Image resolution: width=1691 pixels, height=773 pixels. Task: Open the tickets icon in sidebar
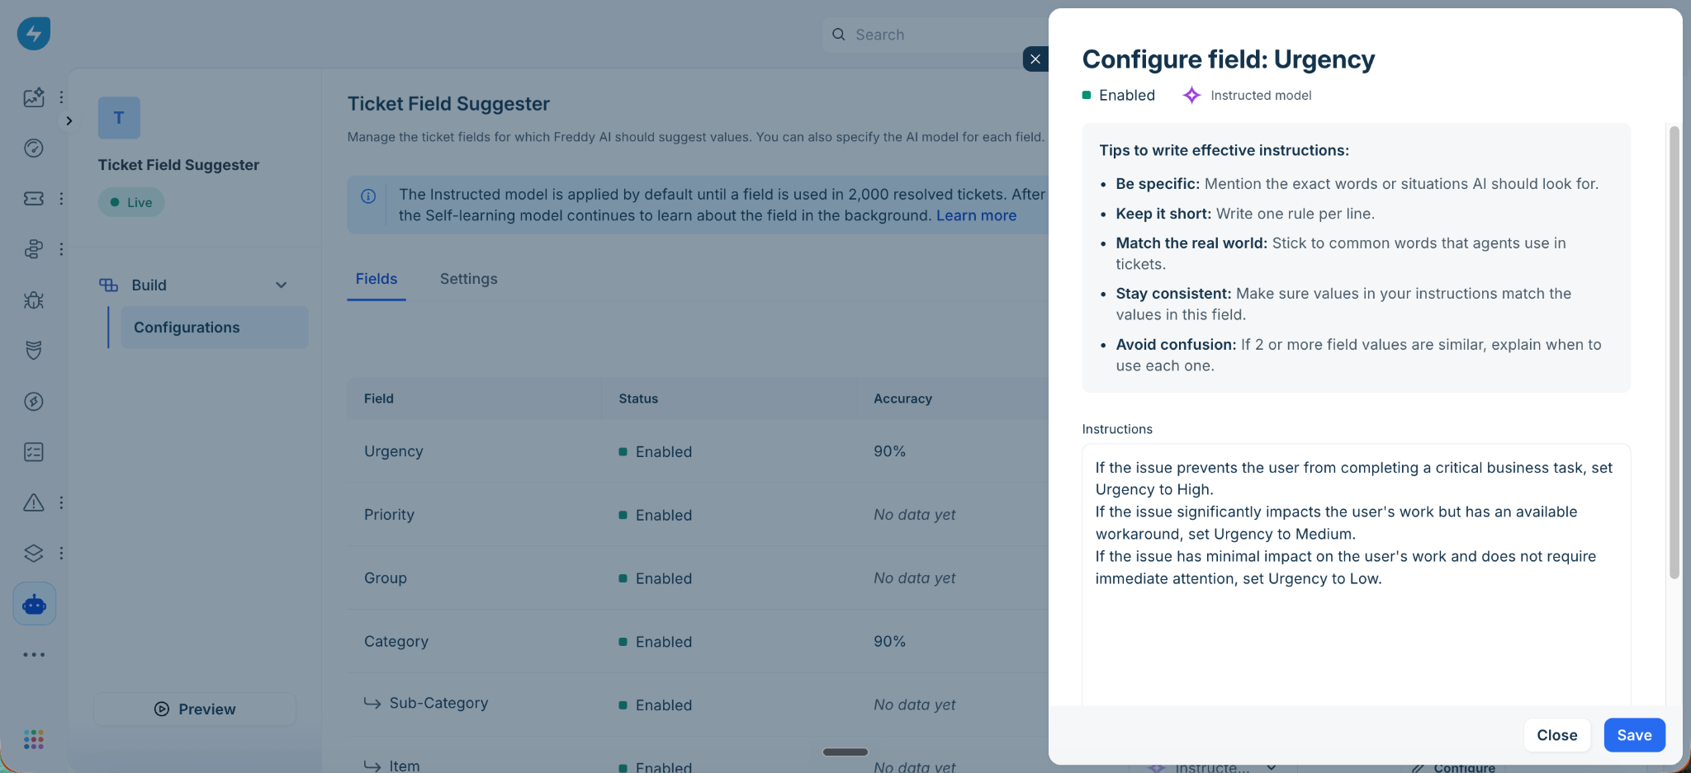point(34,199)
